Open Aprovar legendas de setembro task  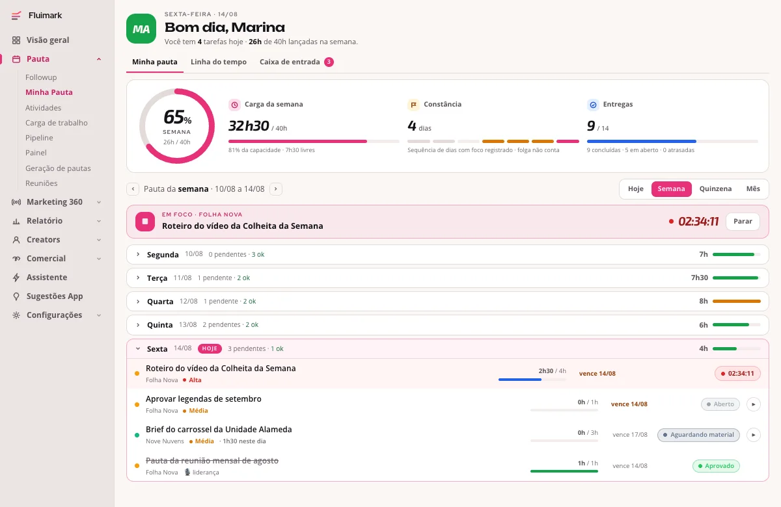point(204,399)
